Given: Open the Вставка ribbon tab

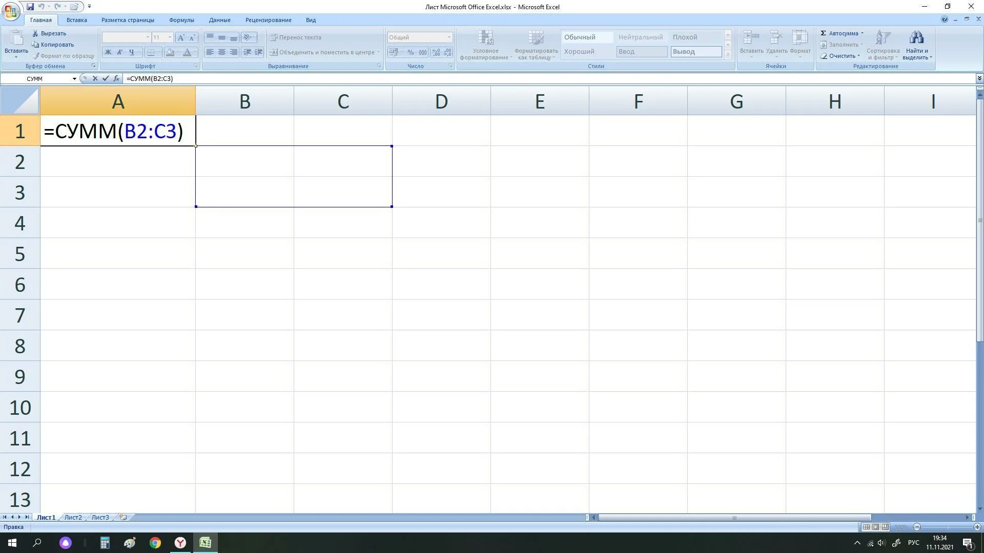Looking at the screenshot, I should (x=76, y=20).
